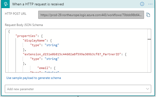Expand the parameter list chevron arrow
The height and width of the screenshot is (97, 156).
coord(147,89)
